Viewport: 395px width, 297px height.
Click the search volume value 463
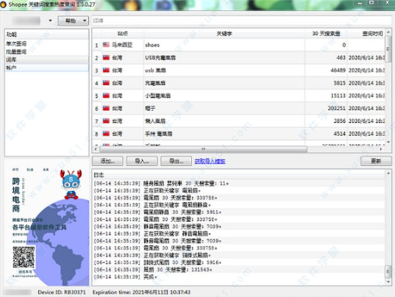[341, 58]
